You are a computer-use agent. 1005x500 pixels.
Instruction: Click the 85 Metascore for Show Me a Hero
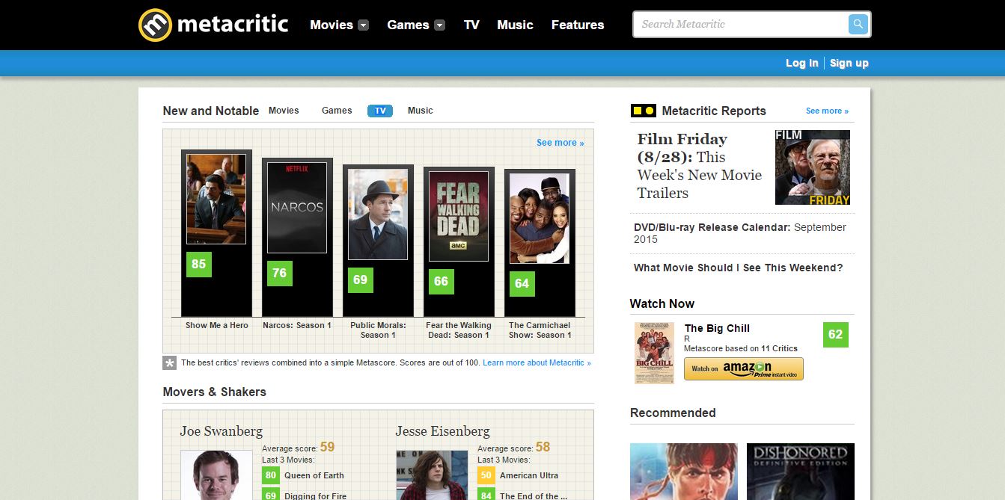tap(199, 264)
